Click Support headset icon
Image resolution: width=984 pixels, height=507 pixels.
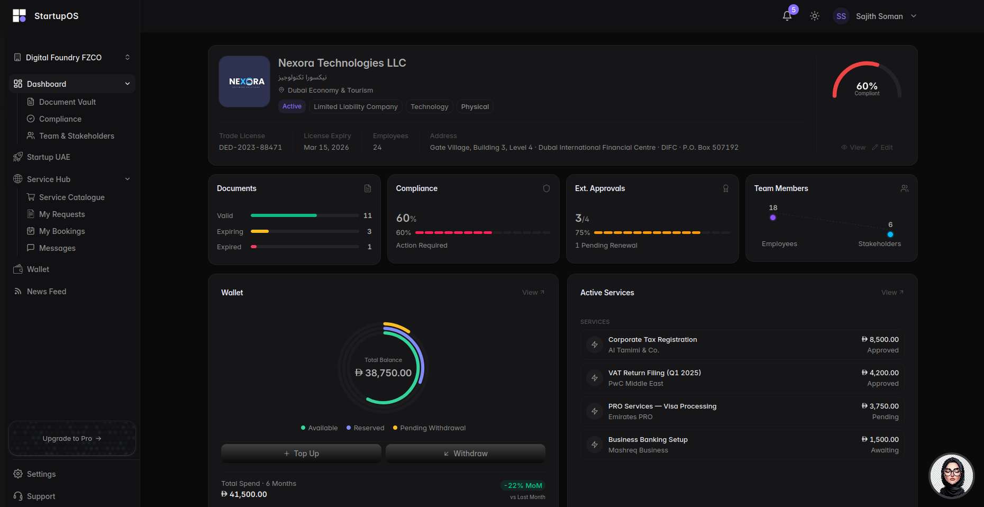pos(18,496)
